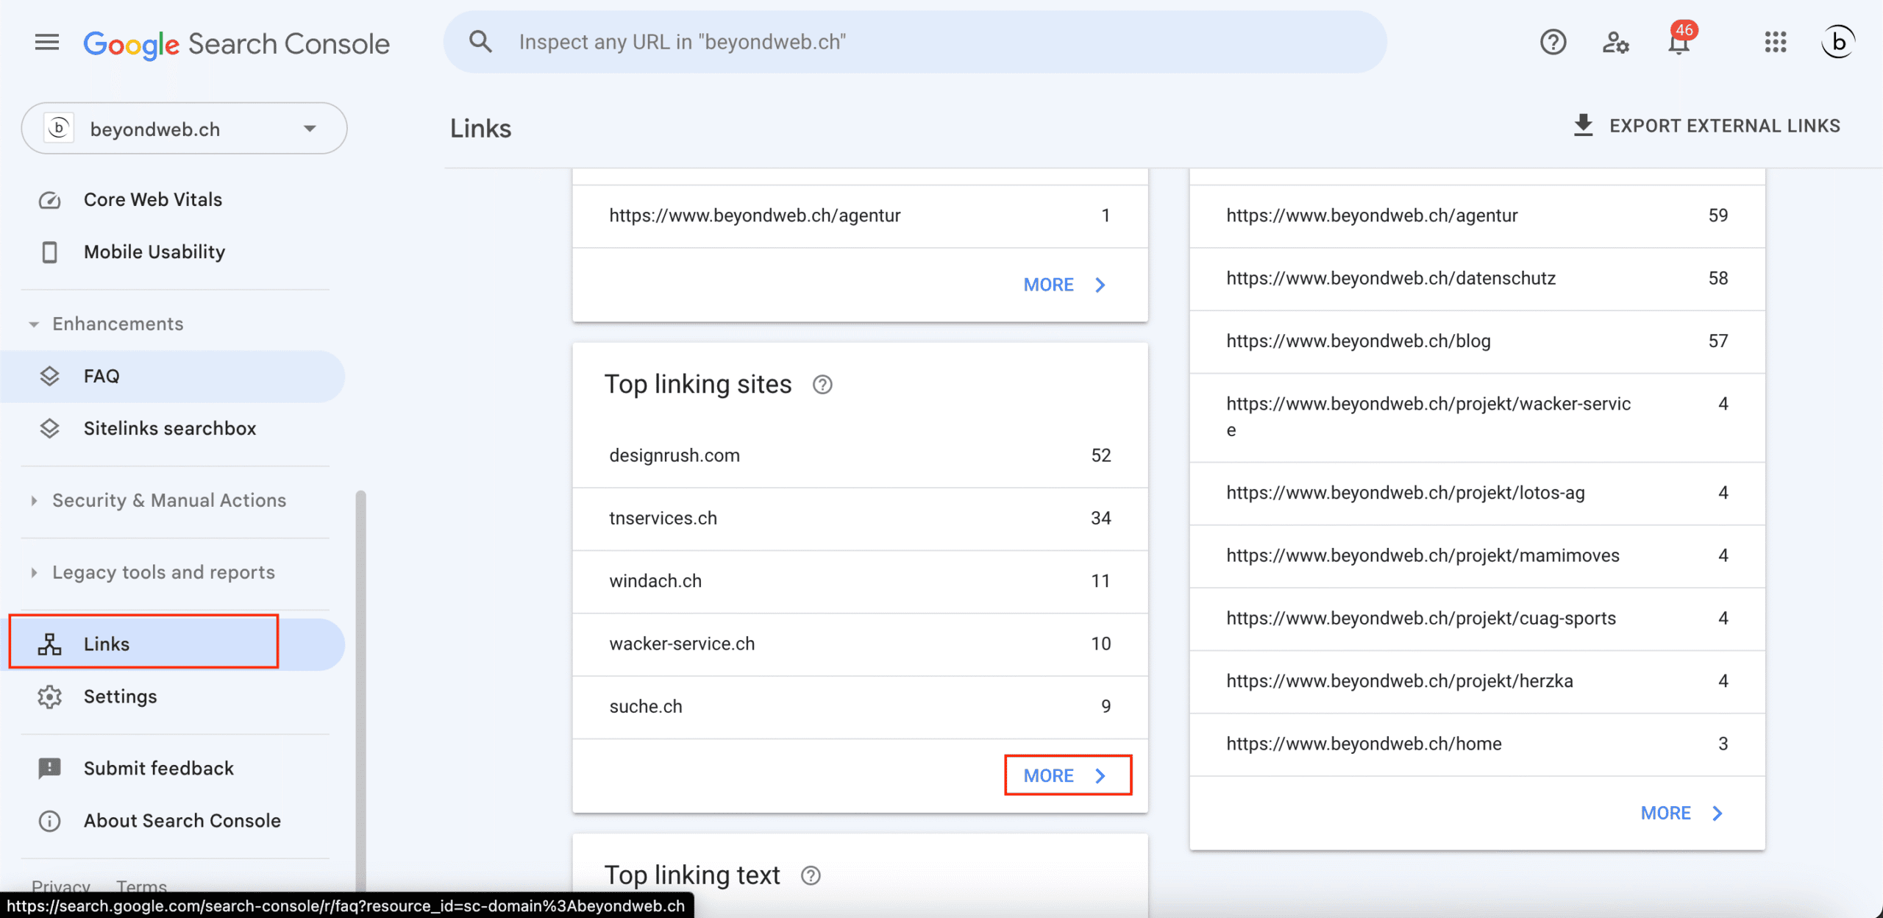This screenshot has height=918, width=1883.
Task: Open the Google apps grid
Action: (1776, 42)
